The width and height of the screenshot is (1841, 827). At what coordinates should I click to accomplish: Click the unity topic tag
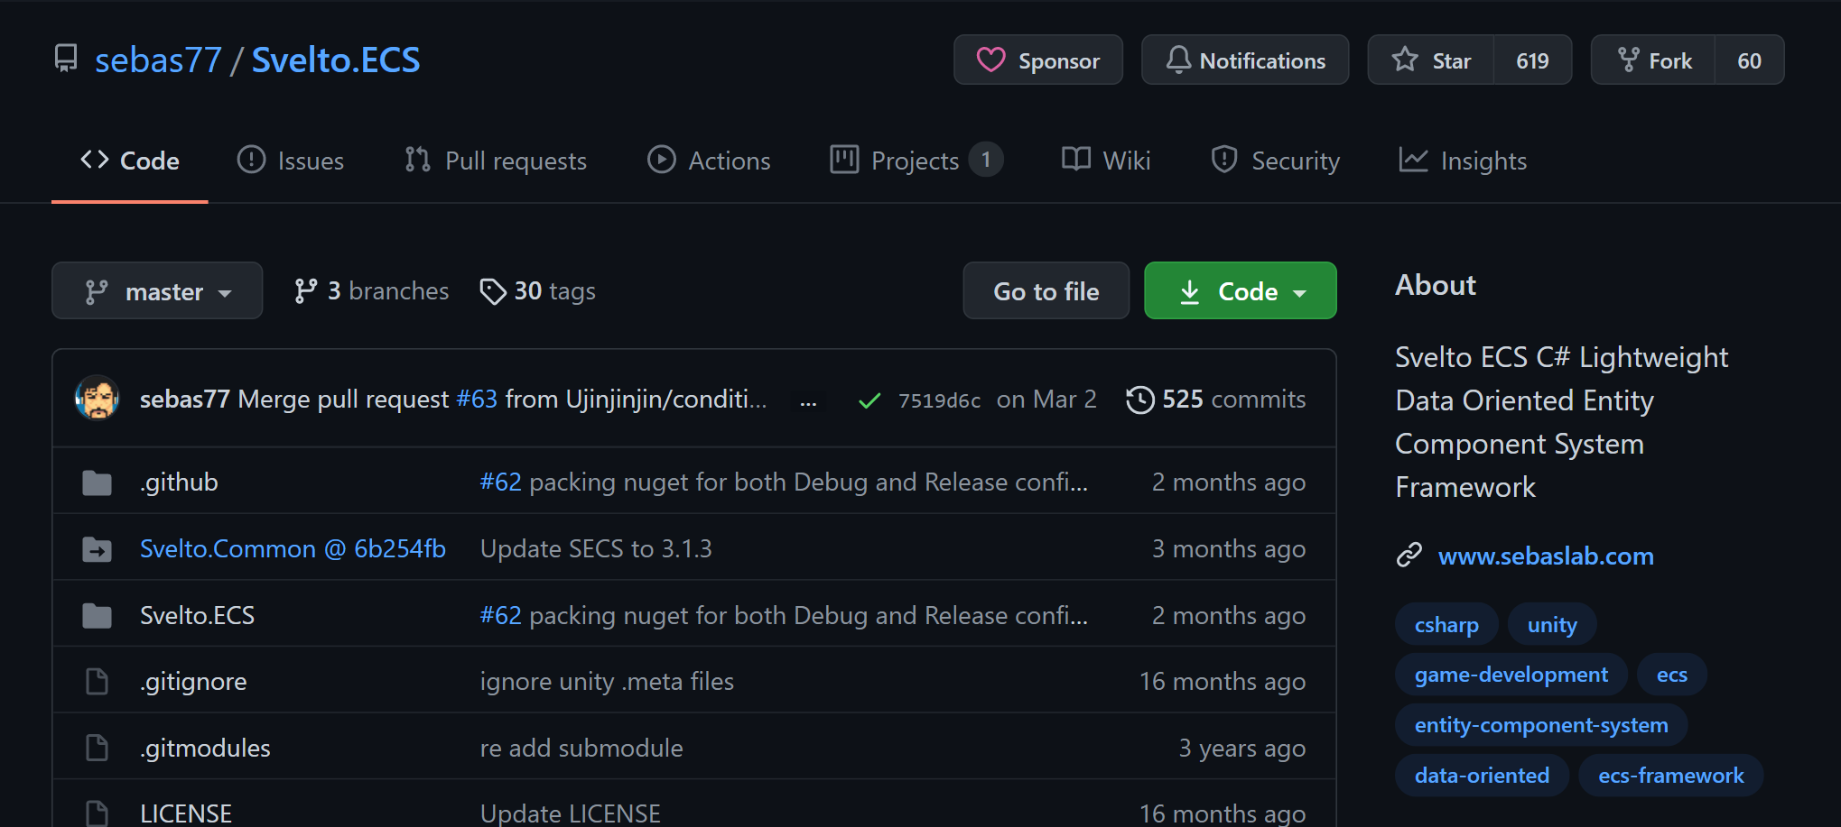coord(1552,624)
